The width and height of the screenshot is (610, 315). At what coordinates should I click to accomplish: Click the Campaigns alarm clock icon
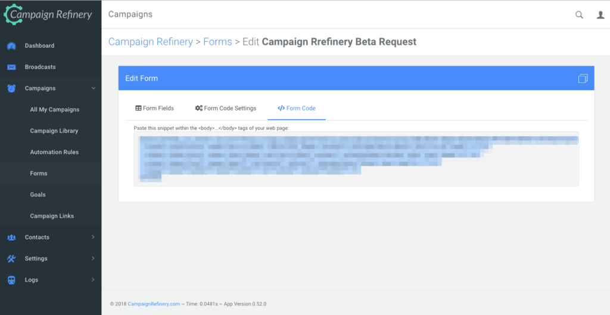pyautogui.click(x=11, y=88)
